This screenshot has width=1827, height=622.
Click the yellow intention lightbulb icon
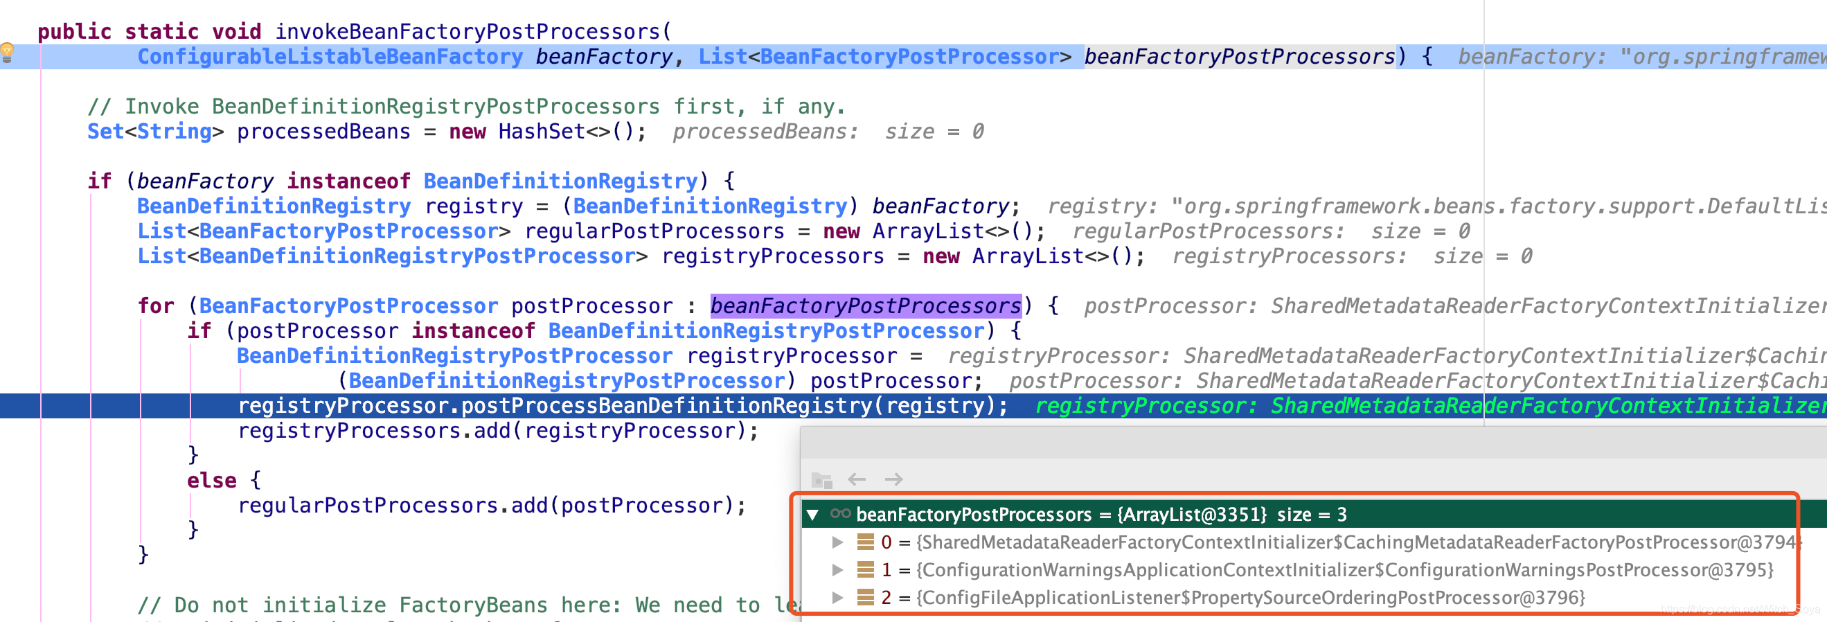click(x=7, y=52)
